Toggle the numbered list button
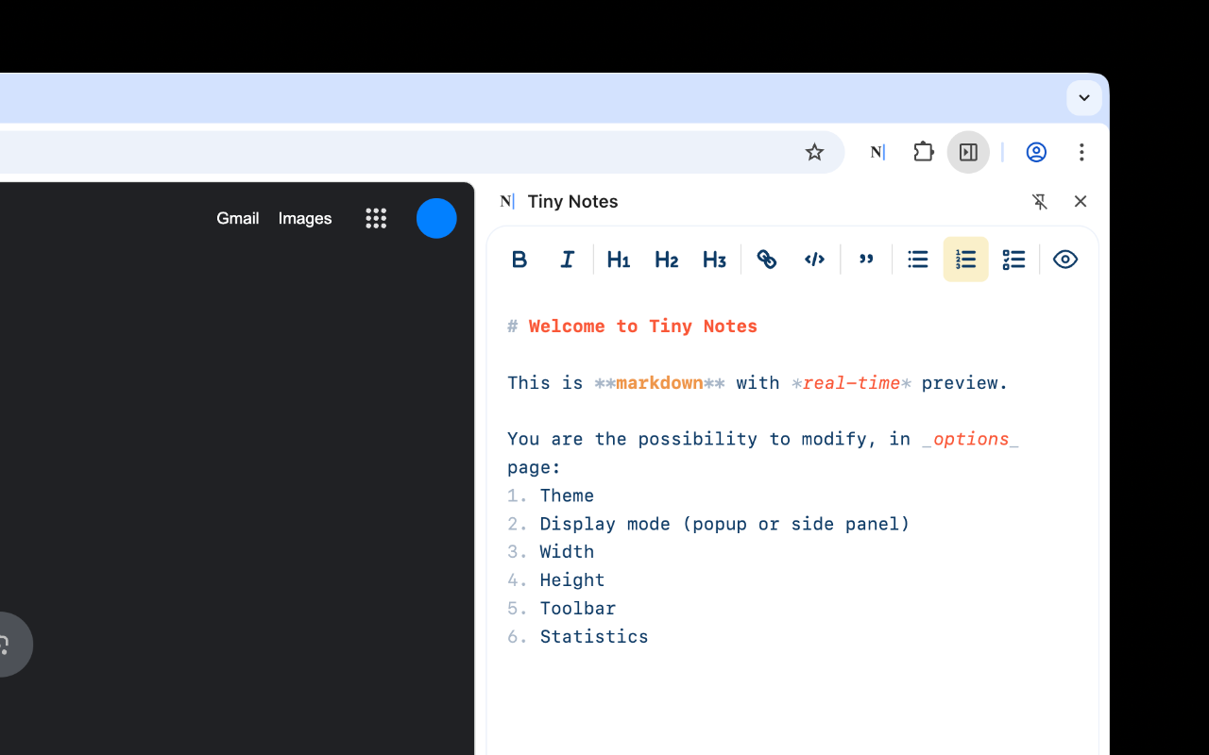This screenshot has height=755, width=1209. [965, 260]
